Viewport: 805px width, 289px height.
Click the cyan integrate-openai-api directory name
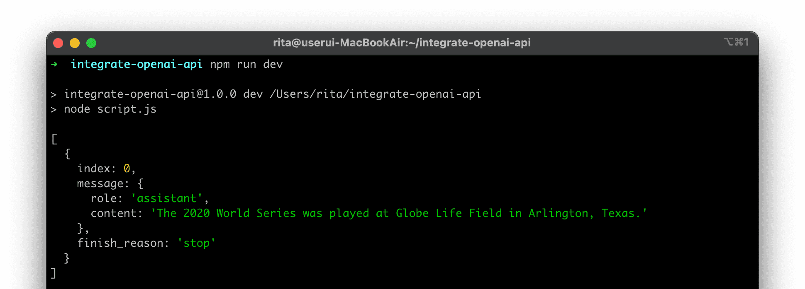(137, 64)
